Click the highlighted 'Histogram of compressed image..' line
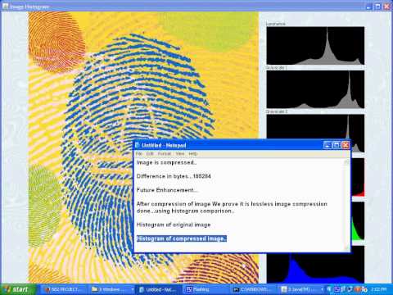Image resolution: width=393 pixels, height=295 pixels. click(x=182, y=238)
